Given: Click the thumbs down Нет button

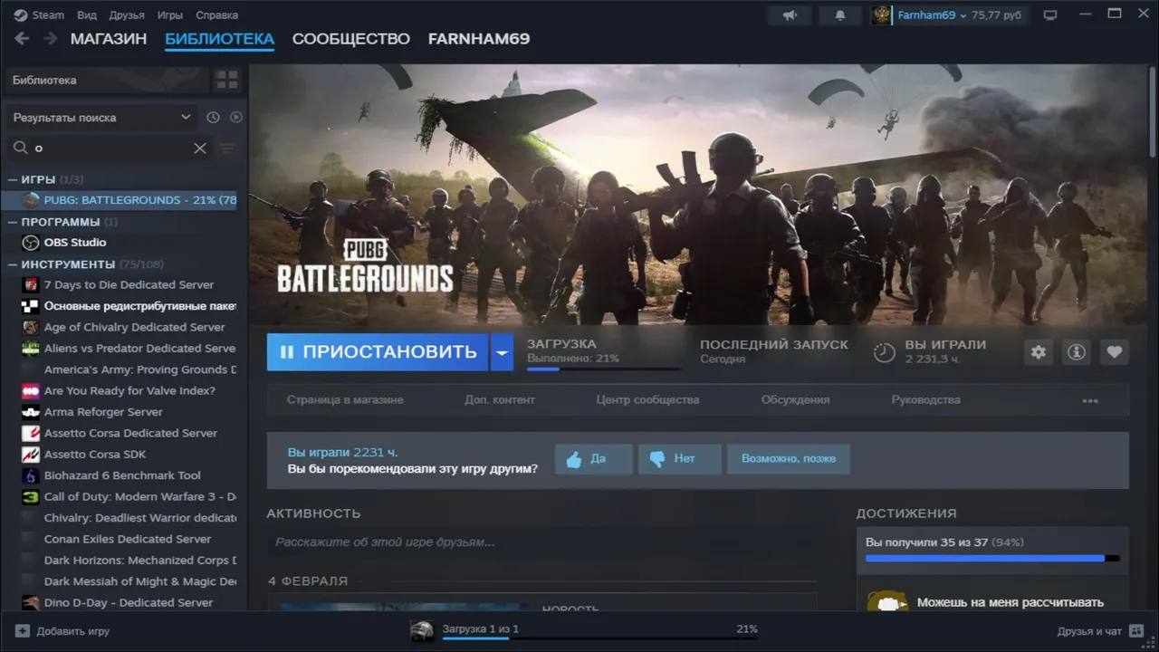Looking at the screenshot, I should pos(679,458).
